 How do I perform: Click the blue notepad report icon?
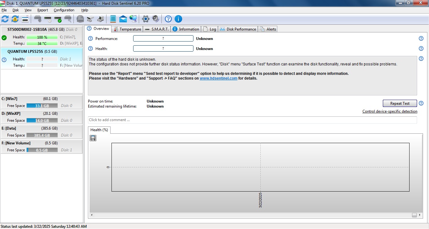click(x=113, y=19)
